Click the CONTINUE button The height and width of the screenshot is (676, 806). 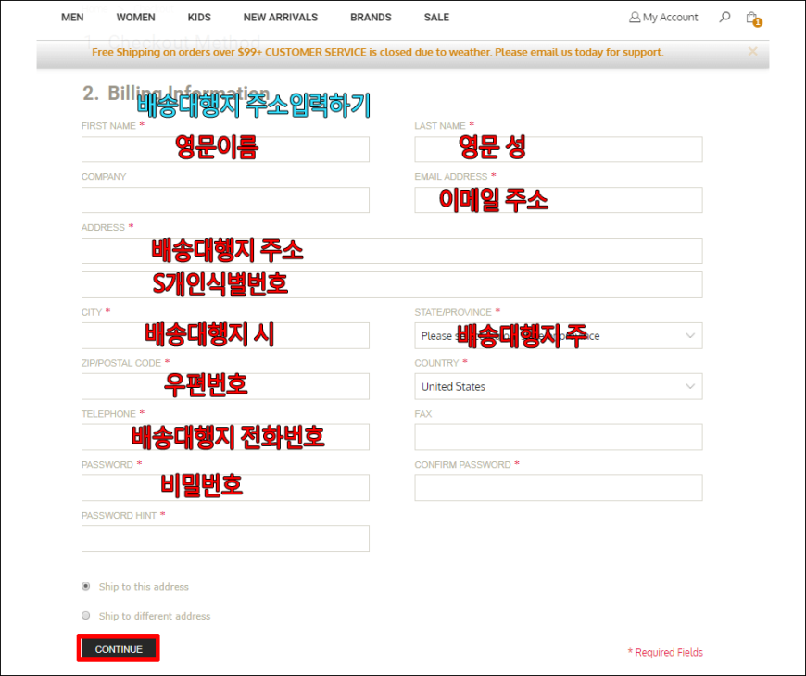click(x=119, y=649)
